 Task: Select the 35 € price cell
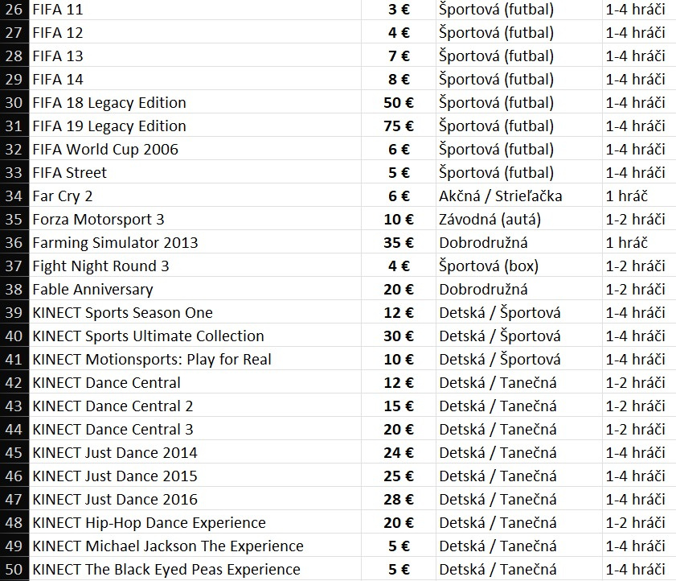397,243
